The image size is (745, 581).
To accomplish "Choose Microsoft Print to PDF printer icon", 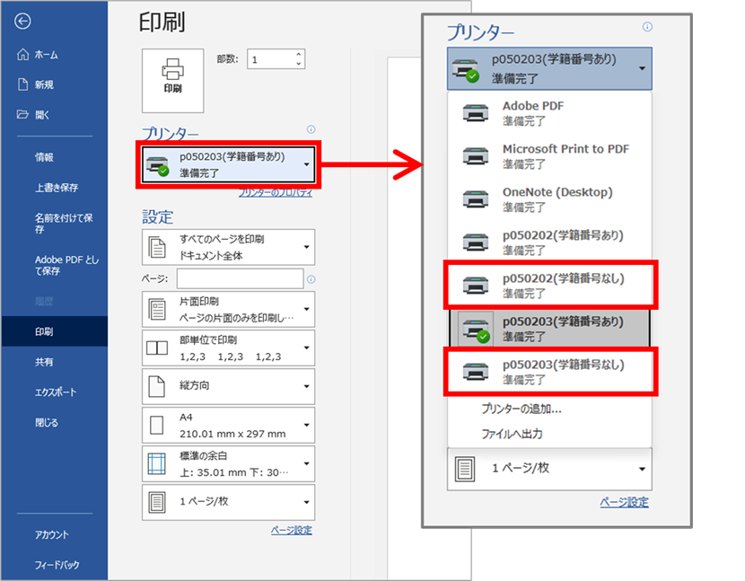I will click(x=476, y=155).
